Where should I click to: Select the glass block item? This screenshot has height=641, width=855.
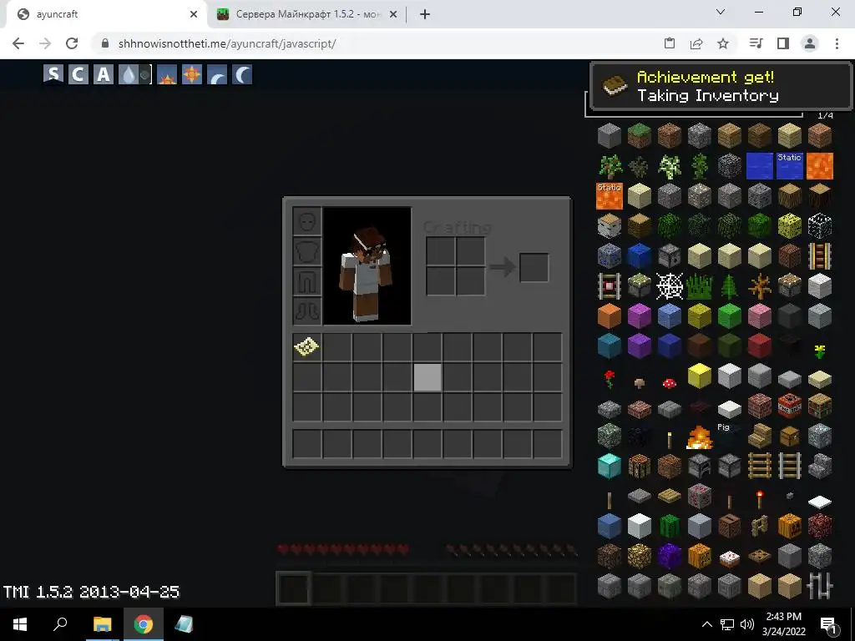click(x=819, y=225)
